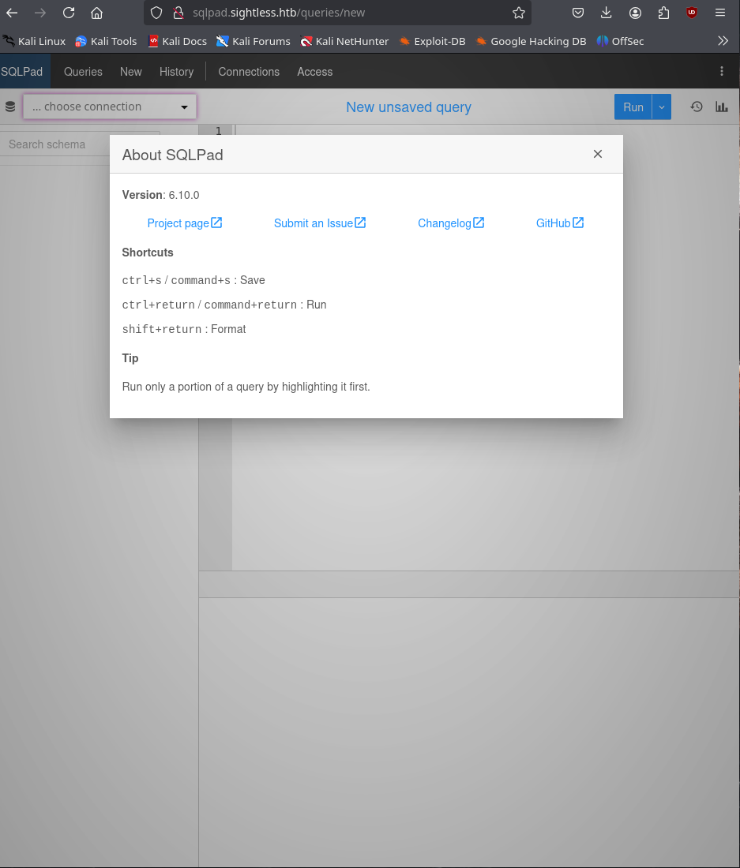Open the Kali NetHunter bookmark

(344, 41)
